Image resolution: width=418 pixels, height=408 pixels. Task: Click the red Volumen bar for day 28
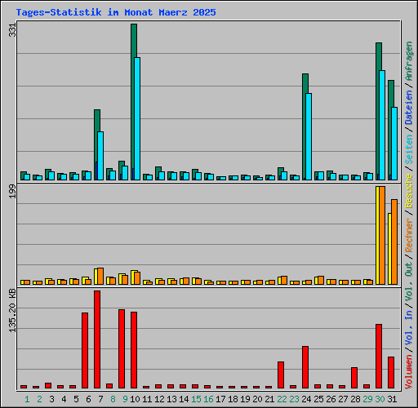(354, 378)
